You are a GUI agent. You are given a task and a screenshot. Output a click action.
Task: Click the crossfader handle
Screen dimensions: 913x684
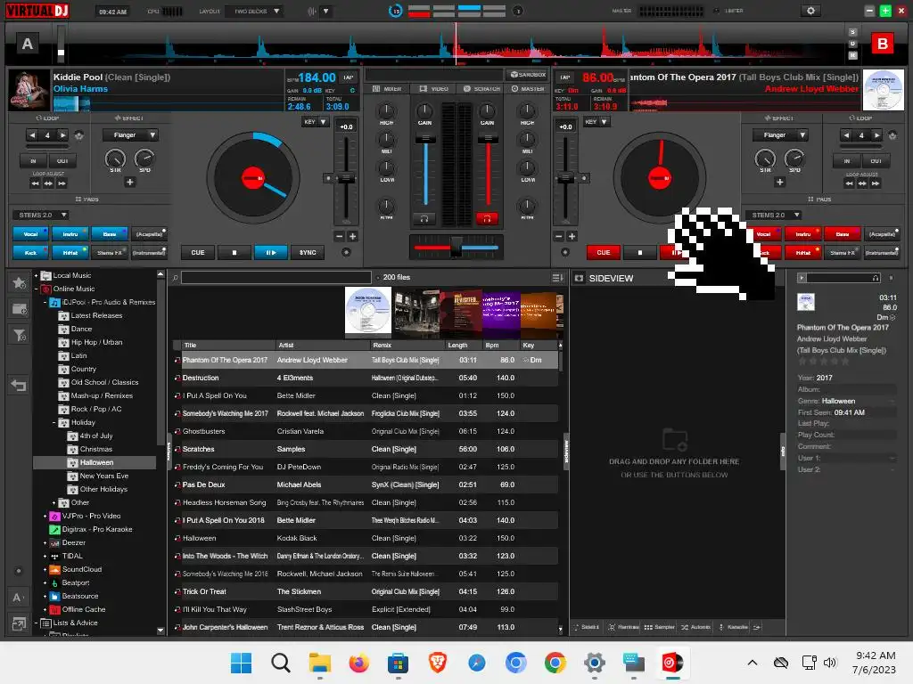[456, 247]
